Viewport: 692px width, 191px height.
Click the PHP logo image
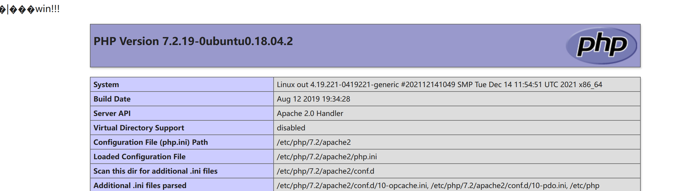tap(601, 46)
